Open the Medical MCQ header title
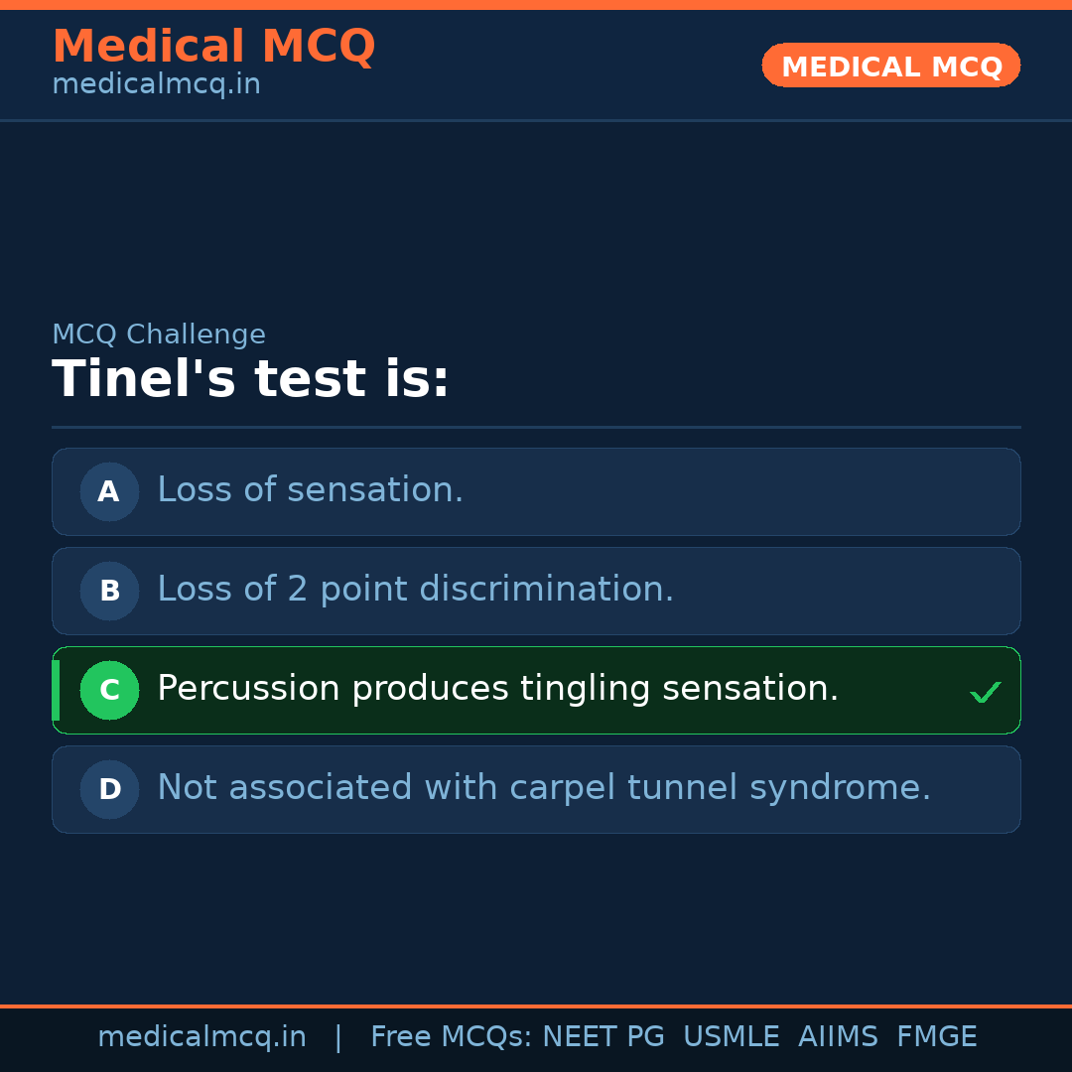1072x1072 pixels. point(213,47)
